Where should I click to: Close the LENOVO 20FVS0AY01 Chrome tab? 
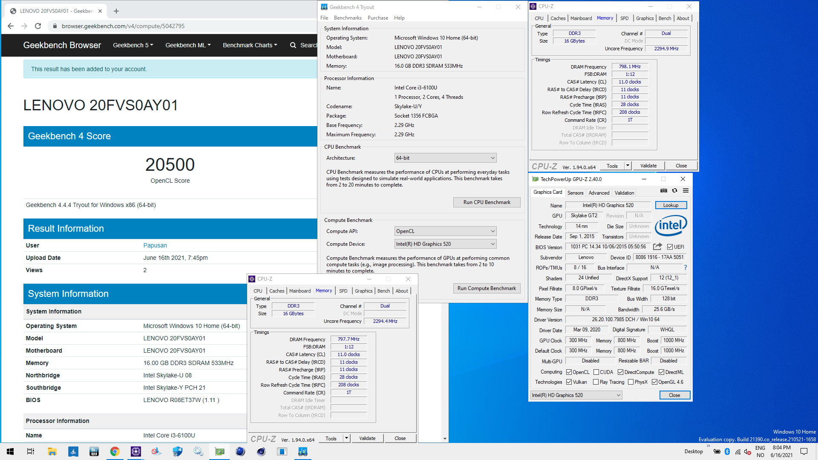100,11
